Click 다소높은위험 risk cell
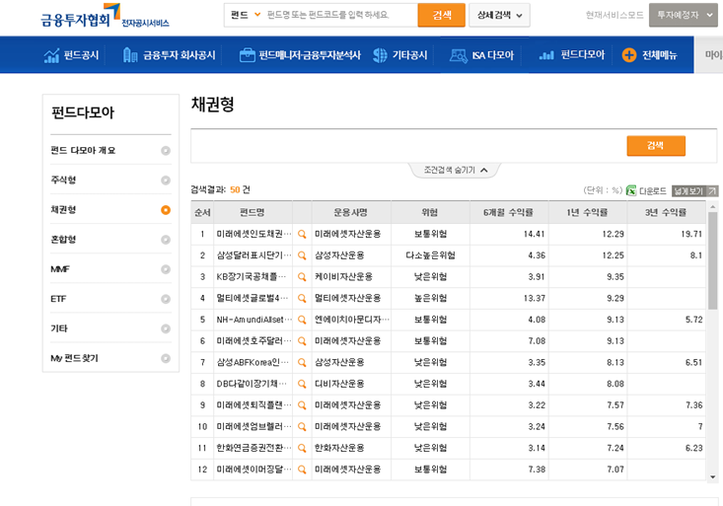This screenshot has height=506, width=723. click(430, 255)
